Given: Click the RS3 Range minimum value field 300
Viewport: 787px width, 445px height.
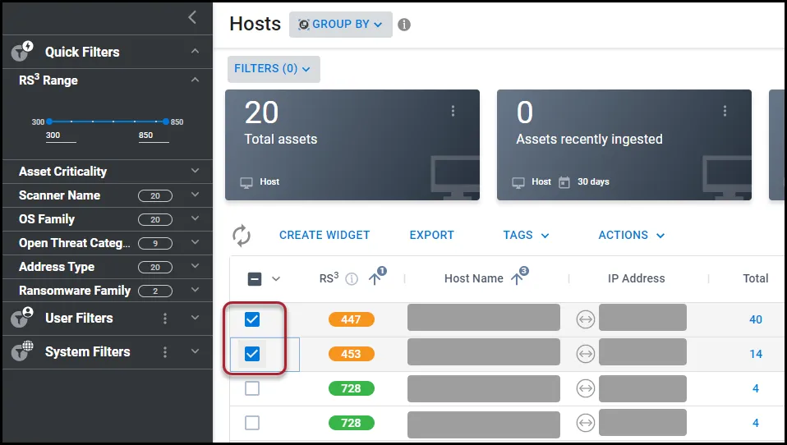Looking at the screenshot, I should 61,135.
